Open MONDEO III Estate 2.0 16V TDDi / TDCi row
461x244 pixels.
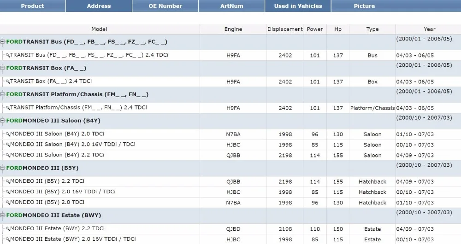coord(73,239)
